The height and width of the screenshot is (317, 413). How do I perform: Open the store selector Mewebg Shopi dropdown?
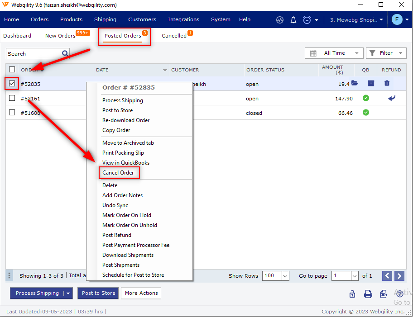pyautogui.click(x=356, y=20)
